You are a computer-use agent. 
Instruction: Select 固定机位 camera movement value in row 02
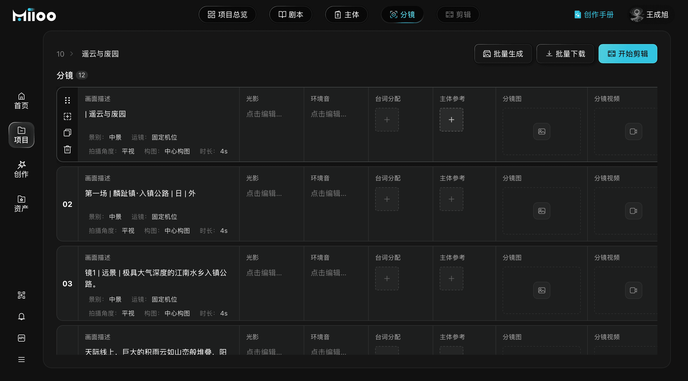coord(164,217)
